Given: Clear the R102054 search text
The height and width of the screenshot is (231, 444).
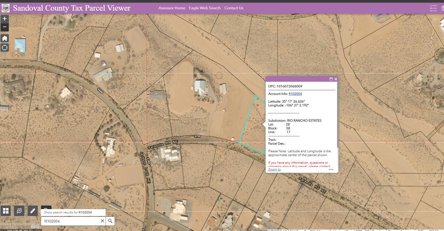Looking at the screenshot, I should click(x=102, y=221).
